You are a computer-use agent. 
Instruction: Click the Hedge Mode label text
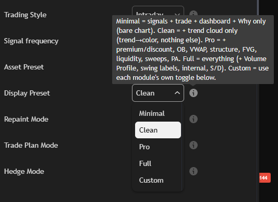(24, 172)
